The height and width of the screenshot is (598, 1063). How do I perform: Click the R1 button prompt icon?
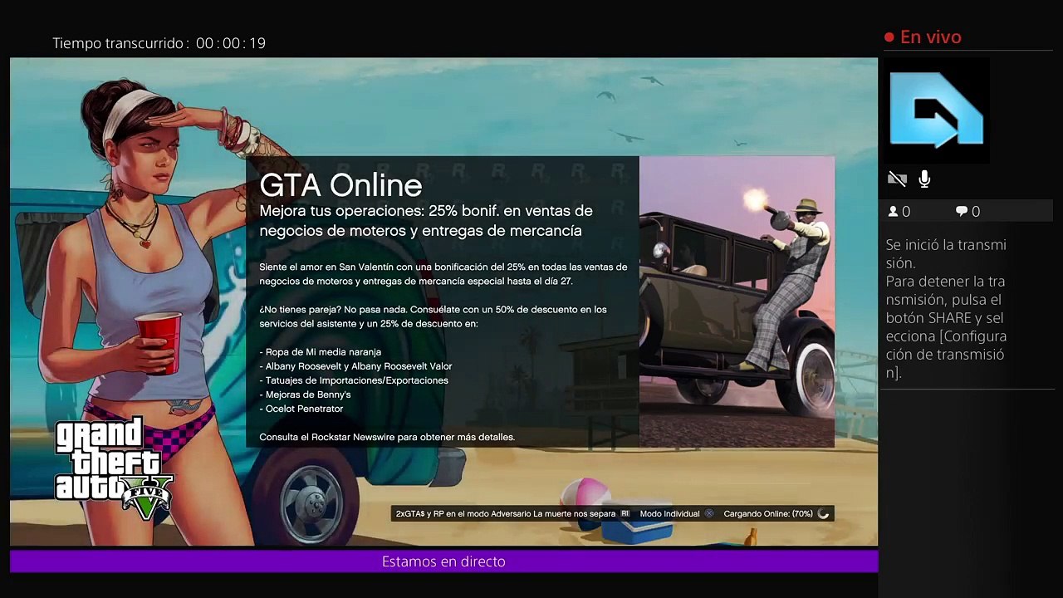click(625, 514)
